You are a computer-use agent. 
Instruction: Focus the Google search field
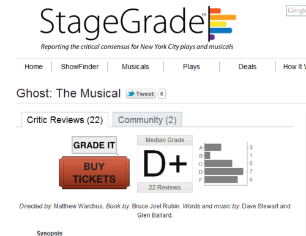(x=296, y=10)
